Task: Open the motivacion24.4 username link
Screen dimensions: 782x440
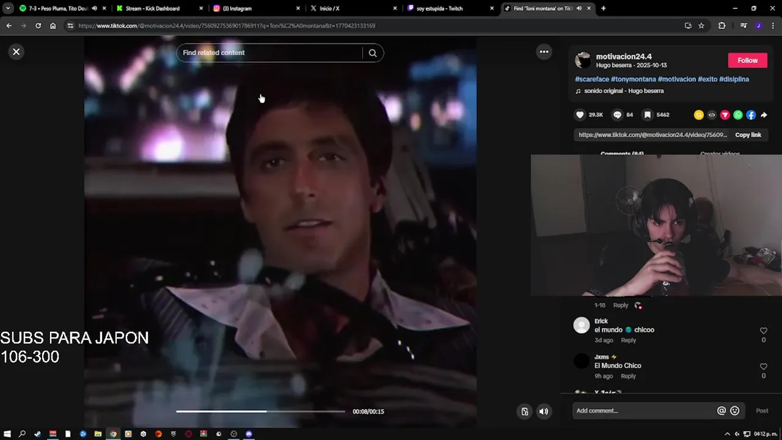Action: point(624,56)
